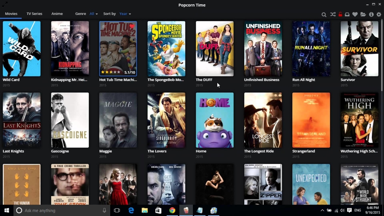384x216 pixels.
Task: Click the 'Gascoigne' title text
Action: click(60, 151)
